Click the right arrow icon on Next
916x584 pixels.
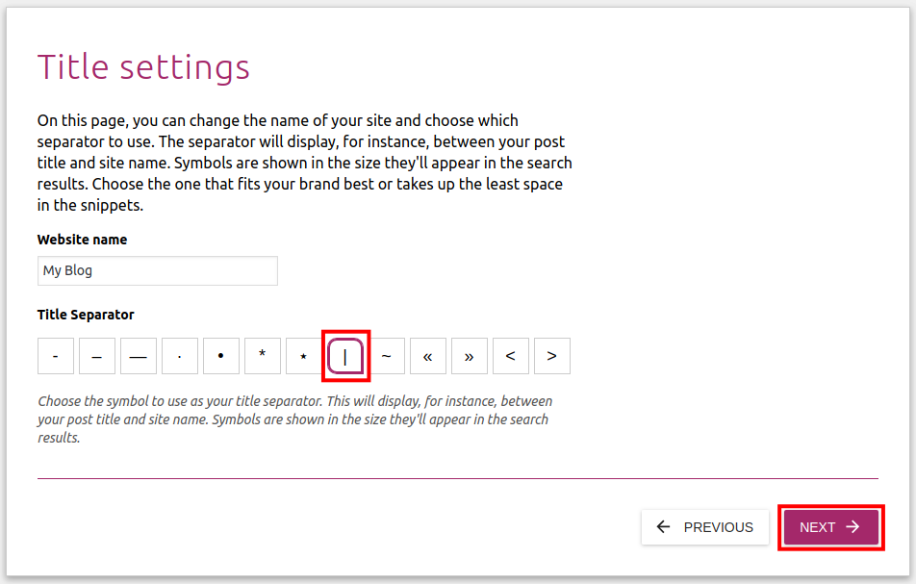tap(852, 527)
